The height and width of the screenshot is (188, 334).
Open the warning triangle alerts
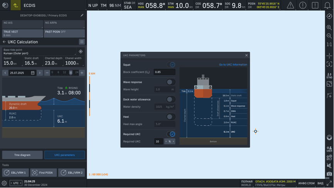[x=290, y=5]
